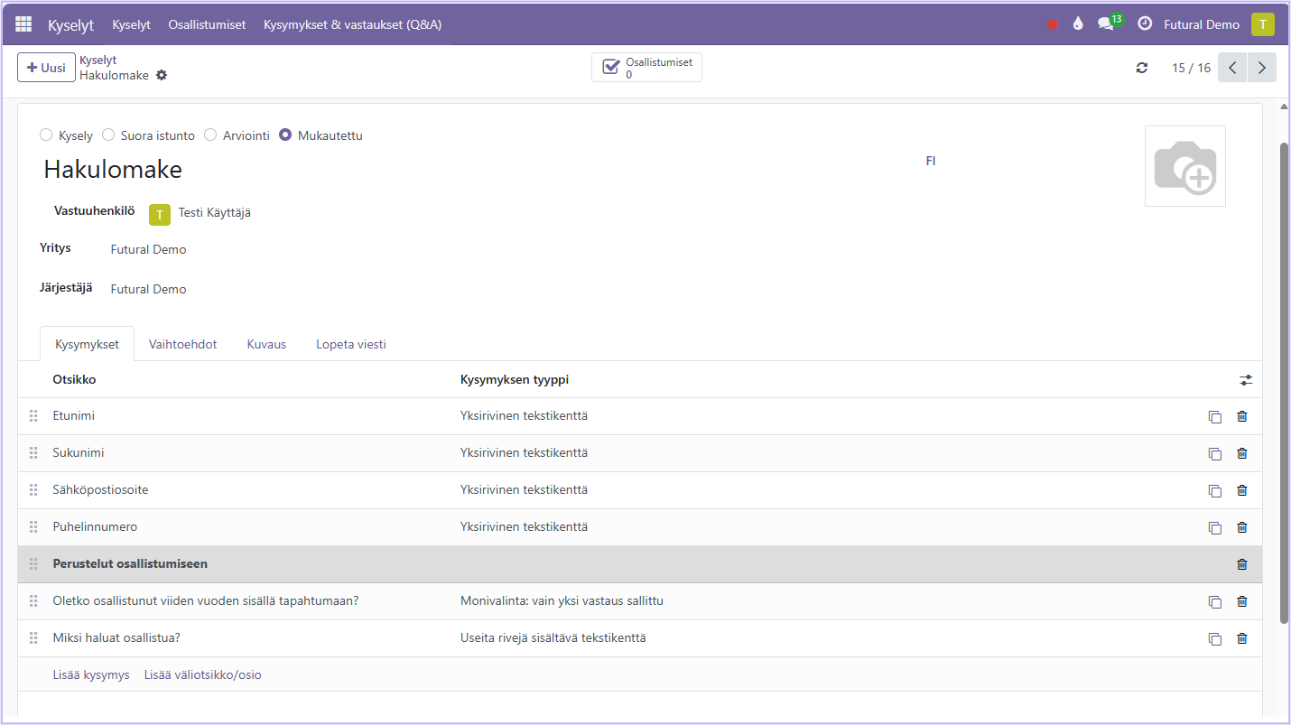Click the Lisää kysymys link

[91, 674]
